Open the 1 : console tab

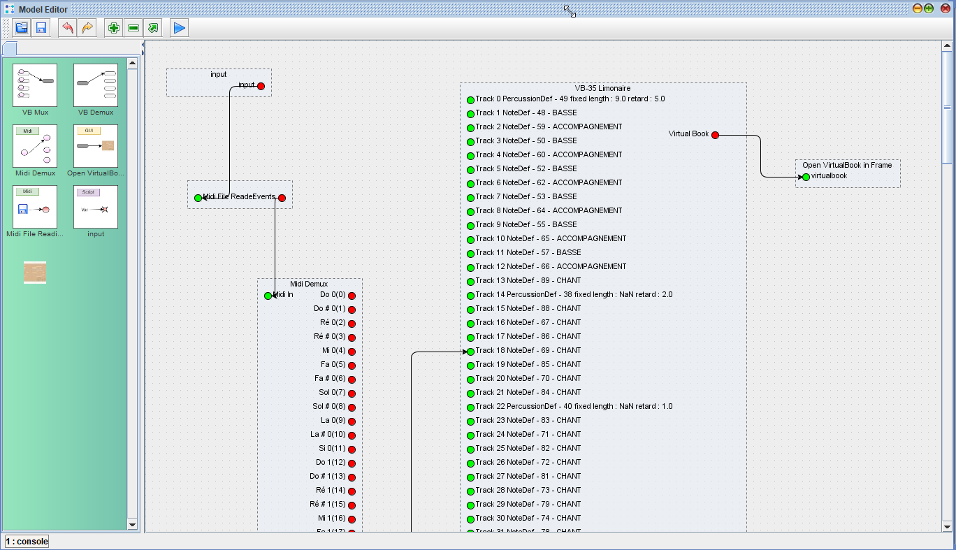pyautogui.click(x=27, y=542)
